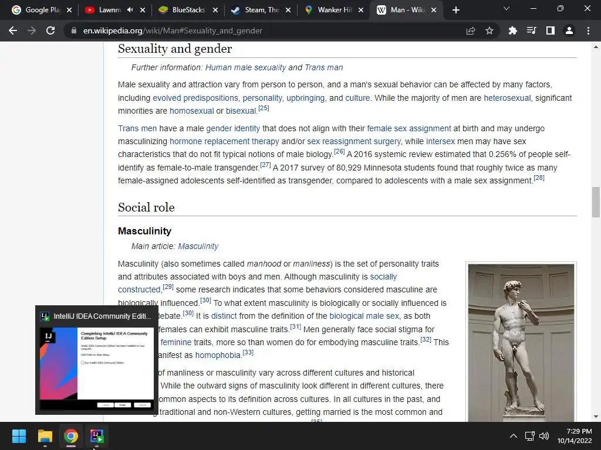
Task: Close the BlueStacks tab
Action: [215, 10]
